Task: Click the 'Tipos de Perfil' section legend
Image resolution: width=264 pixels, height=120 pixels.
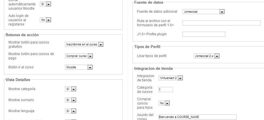Action: pyautogui.click(x=147, y=46)
